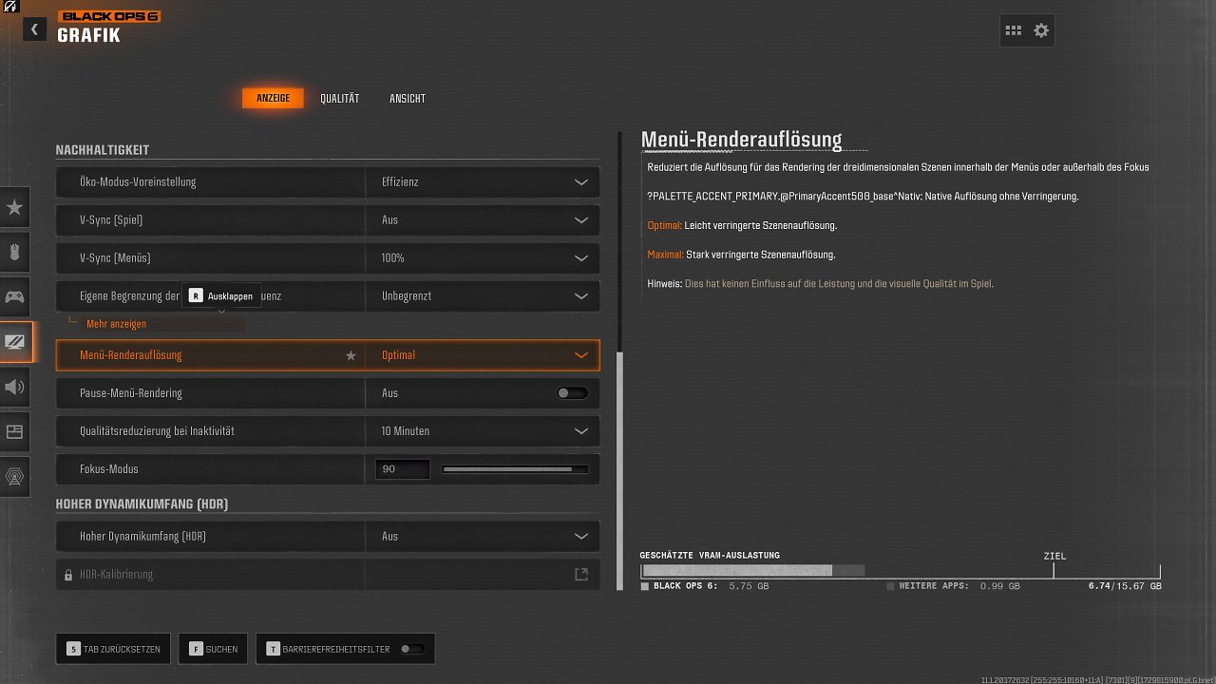Click the settings list scrollbar
1216x684 pixels.
point(620,470)
